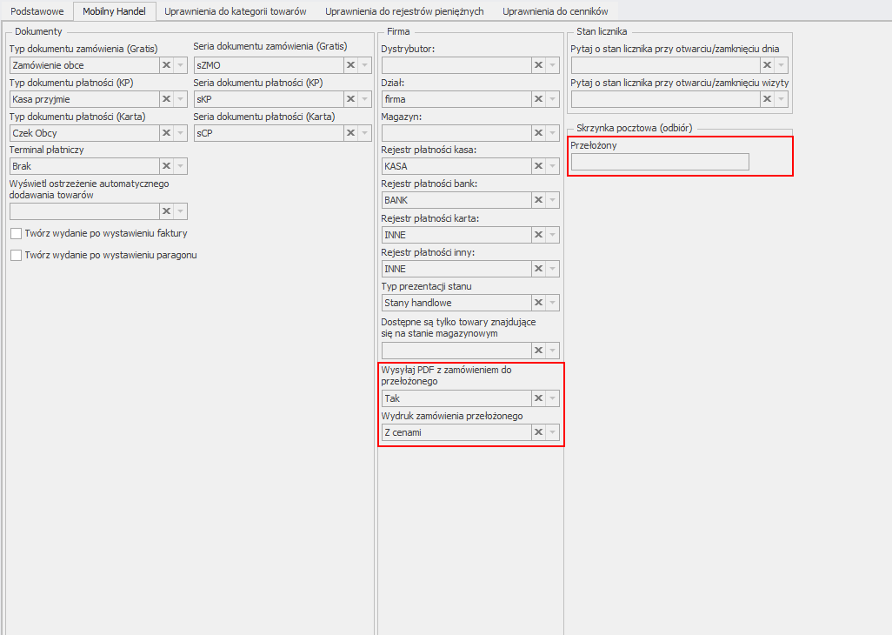Viewport: 892px width, 635px height.
Task: Enable Twórz wydanie po wystawieniu faktury checkbox
Action: [x=16, y=234]
